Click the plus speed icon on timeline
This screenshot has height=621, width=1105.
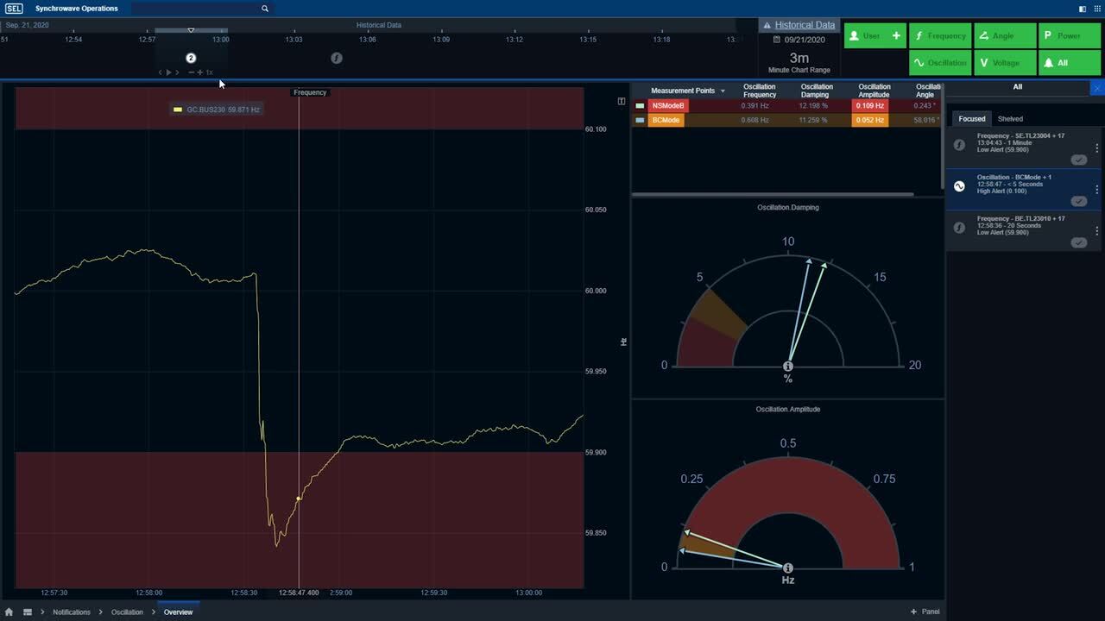[200, 72]
